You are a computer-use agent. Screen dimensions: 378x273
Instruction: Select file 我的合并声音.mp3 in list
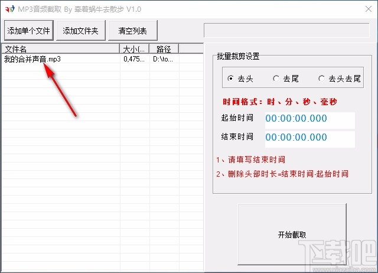click(x=32, y=59)
